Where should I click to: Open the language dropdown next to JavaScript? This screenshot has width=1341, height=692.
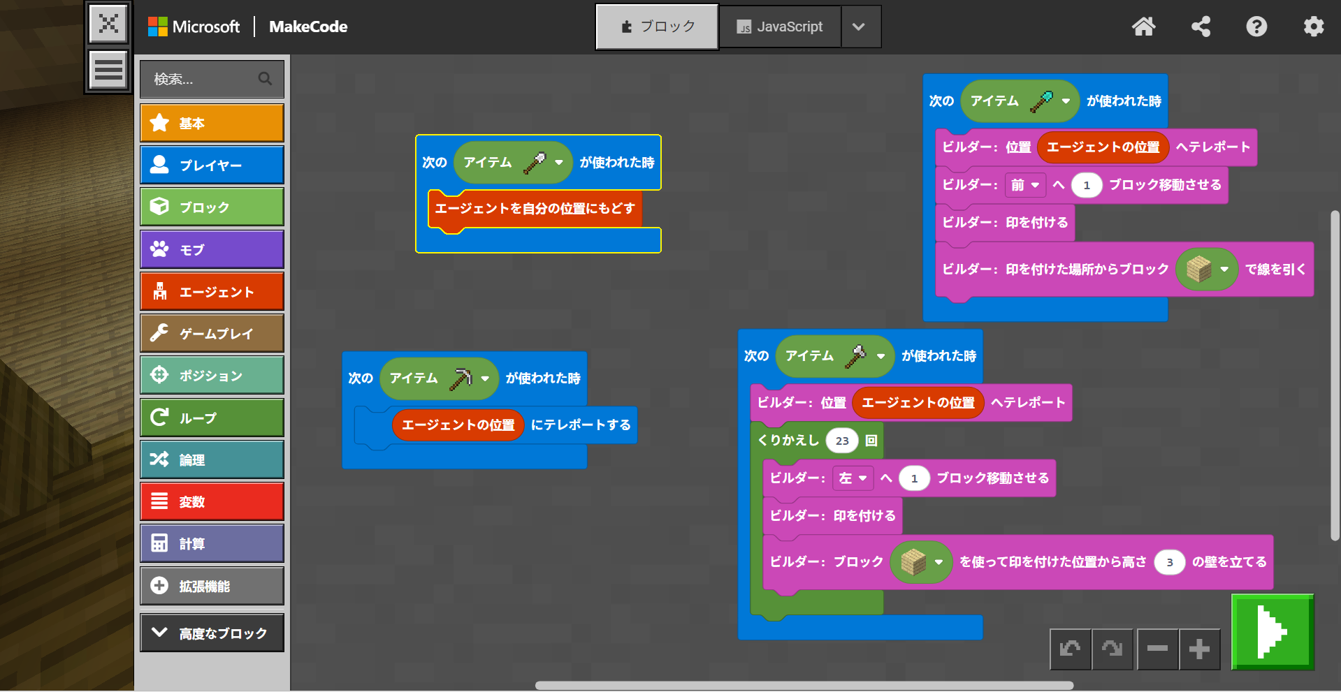860,27
